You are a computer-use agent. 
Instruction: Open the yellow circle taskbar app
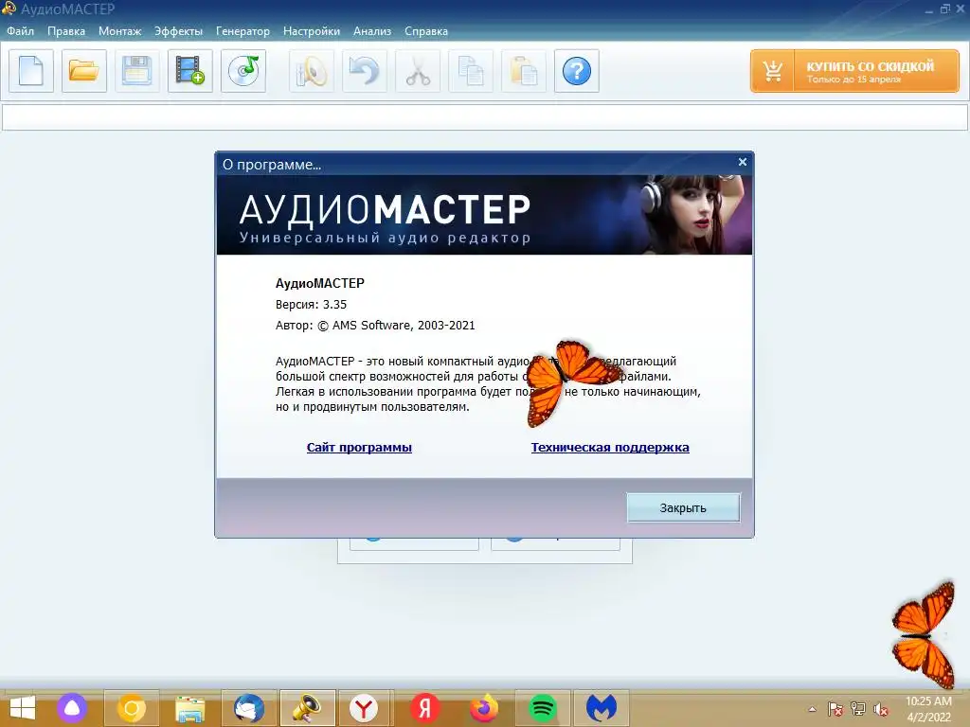(x=131, y=708)
